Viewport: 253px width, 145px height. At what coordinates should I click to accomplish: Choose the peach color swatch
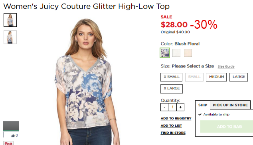point(188,53)
